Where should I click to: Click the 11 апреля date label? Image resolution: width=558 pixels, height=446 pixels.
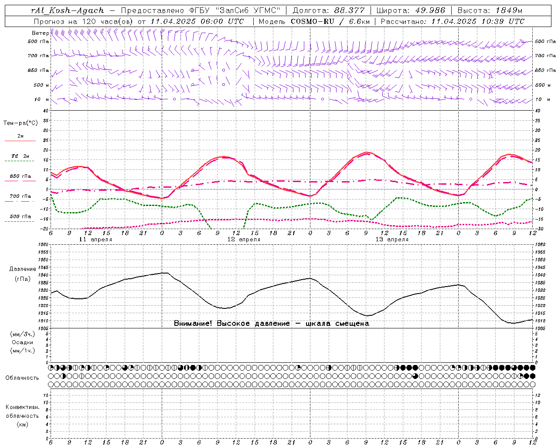(x=95, y=240)
